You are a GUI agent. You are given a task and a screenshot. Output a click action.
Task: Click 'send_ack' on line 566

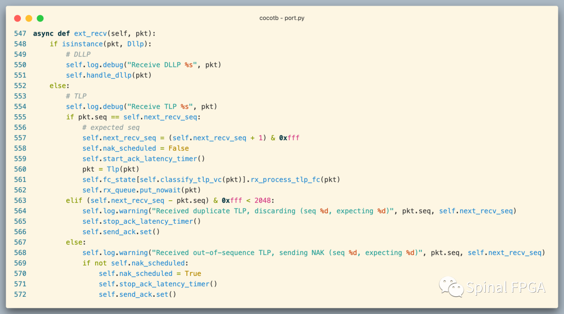(119, 232)
